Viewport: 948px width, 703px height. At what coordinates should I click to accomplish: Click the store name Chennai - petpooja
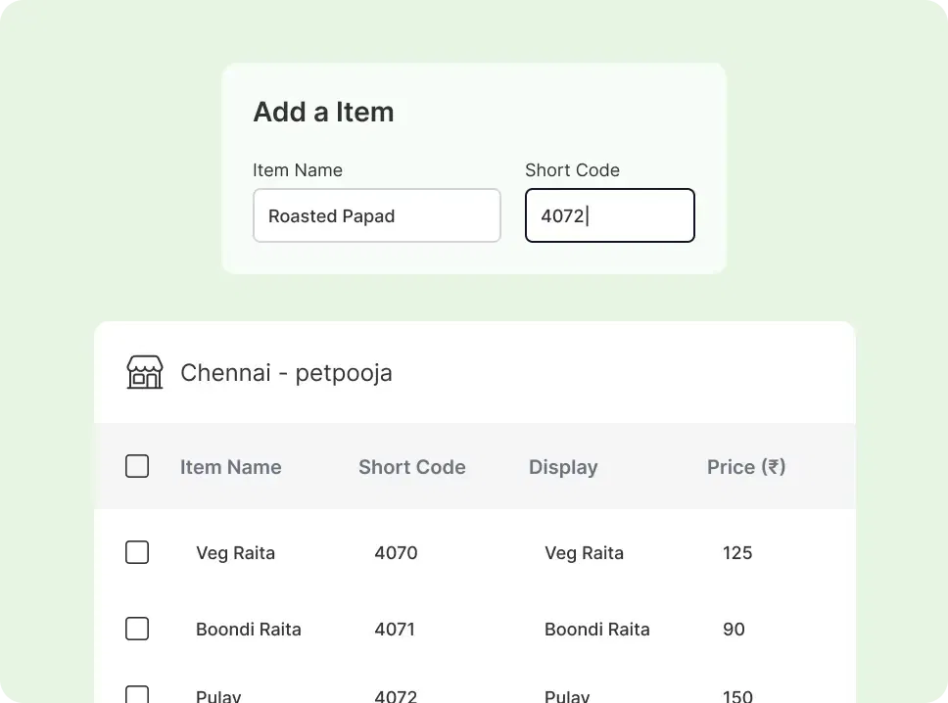(x=286, y=372)
